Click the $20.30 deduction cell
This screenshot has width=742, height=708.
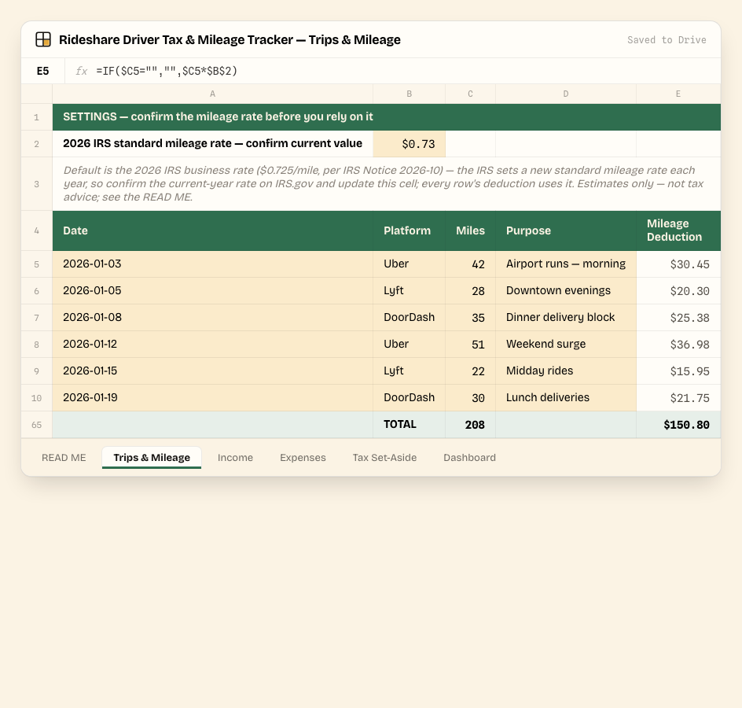(x=678, y=291)
